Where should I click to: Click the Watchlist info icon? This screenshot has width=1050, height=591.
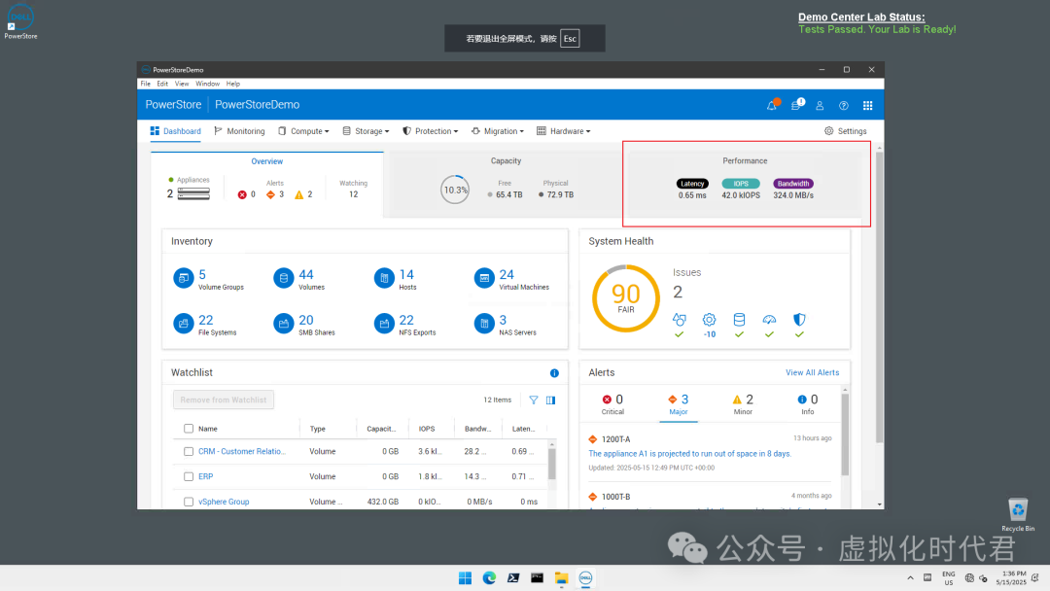554,373
